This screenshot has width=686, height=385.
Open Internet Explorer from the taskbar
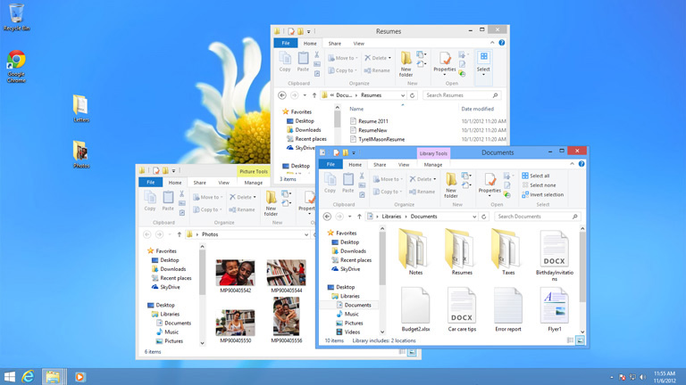click(29, 377)
